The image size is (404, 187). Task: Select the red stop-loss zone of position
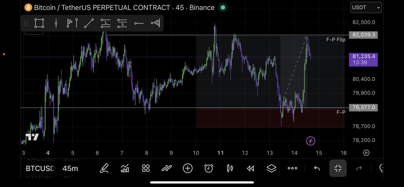[270, 118]
